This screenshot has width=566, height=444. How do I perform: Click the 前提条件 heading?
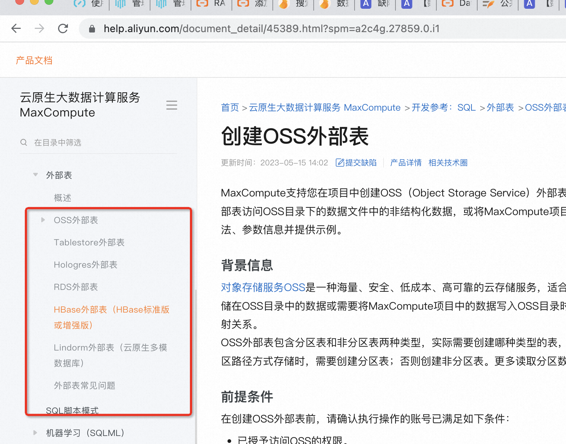(247, 397)
